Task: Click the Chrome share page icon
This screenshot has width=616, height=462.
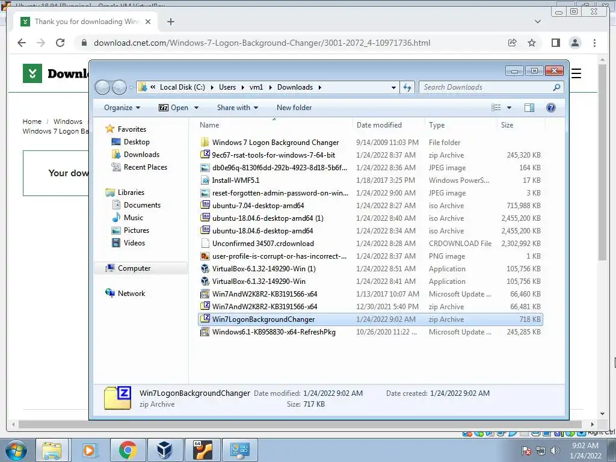Action: tap(513, 43)
